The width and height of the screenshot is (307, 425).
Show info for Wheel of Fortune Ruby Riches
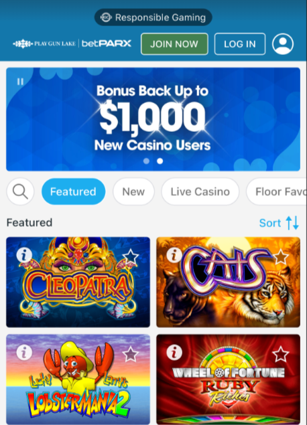174,353
